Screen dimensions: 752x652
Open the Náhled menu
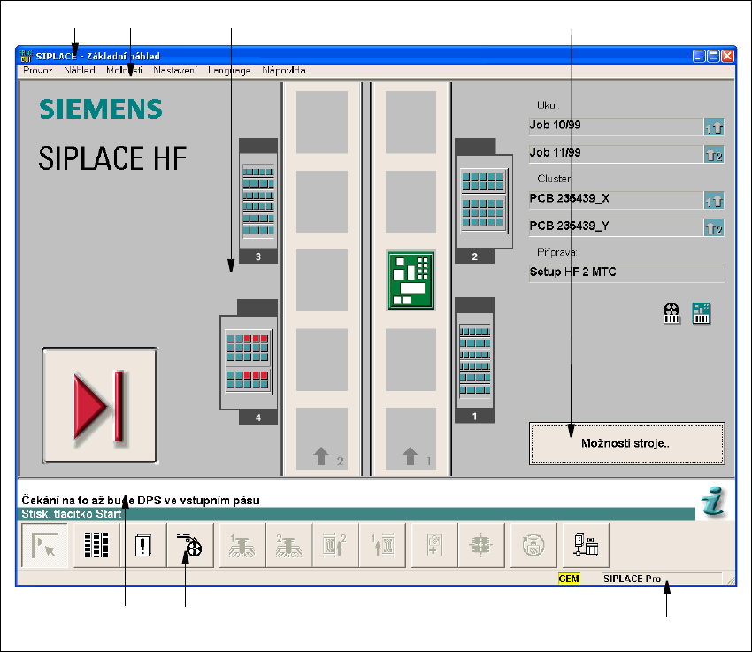pyautogui.click(x=79, y=71)
